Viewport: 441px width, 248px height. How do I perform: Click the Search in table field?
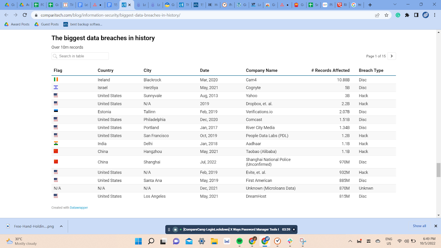coord(80,56)
